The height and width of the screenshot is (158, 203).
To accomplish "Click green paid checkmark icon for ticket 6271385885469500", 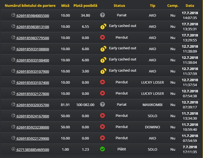I will (103, 149).
